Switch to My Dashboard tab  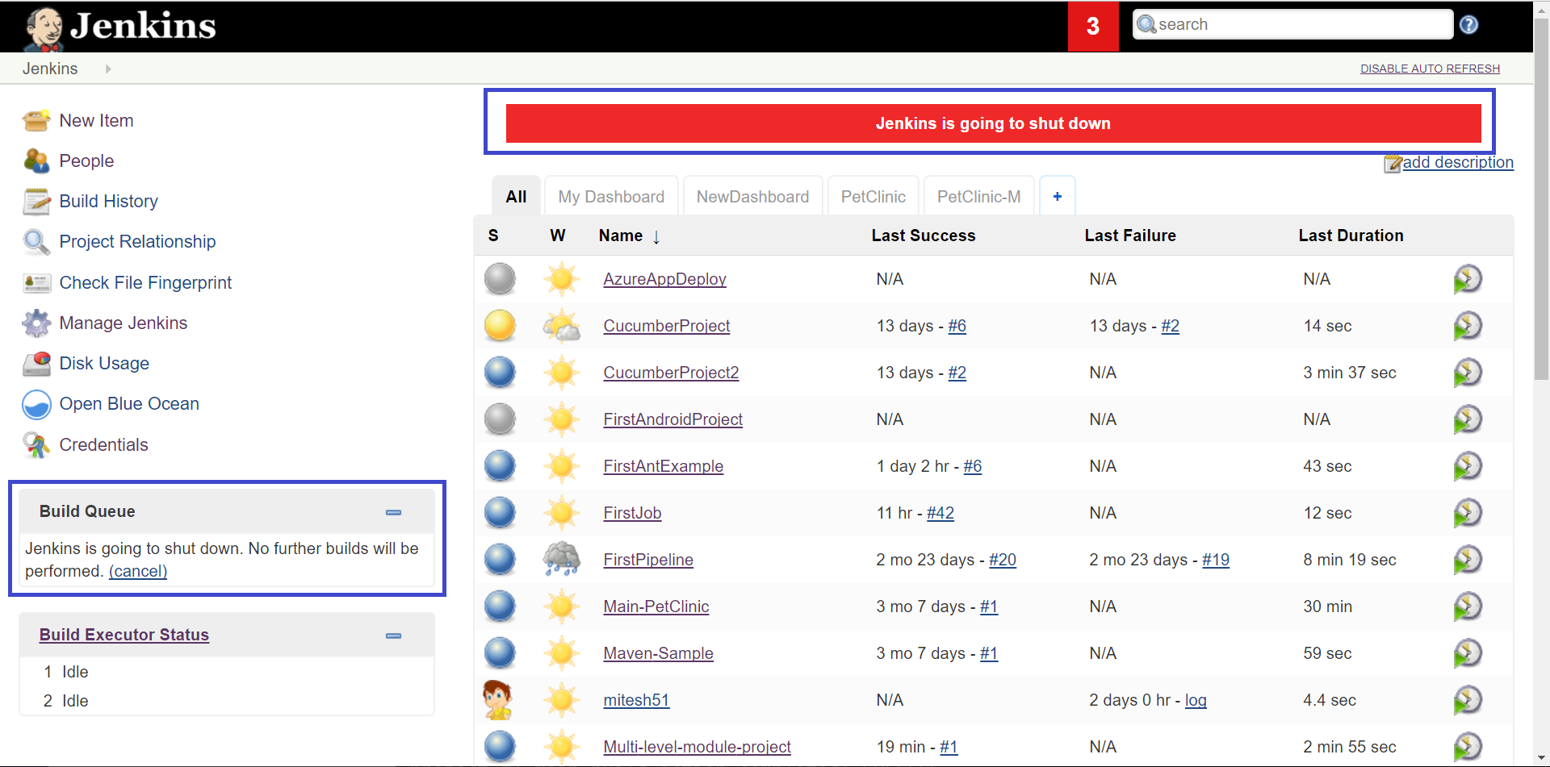coord(611,197)
